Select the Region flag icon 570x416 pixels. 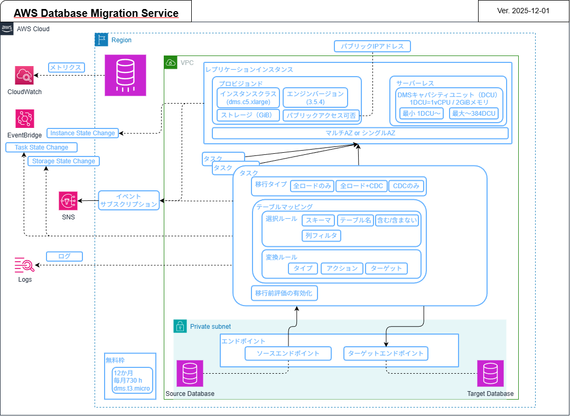coord(101,40)
